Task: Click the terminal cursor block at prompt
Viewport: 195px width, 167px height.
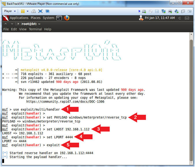Action: pyautogui.click(x=3, y=161)
